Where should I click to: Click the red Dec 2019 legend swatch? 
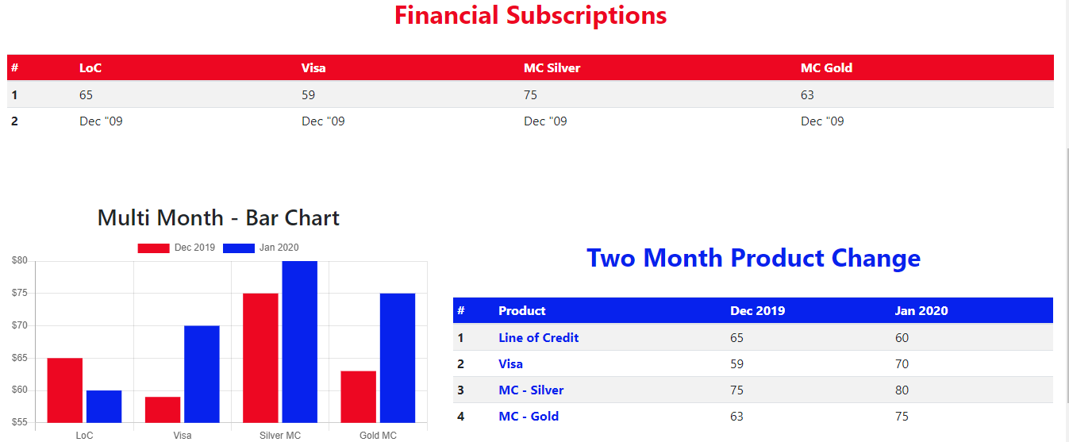(153, 248)
